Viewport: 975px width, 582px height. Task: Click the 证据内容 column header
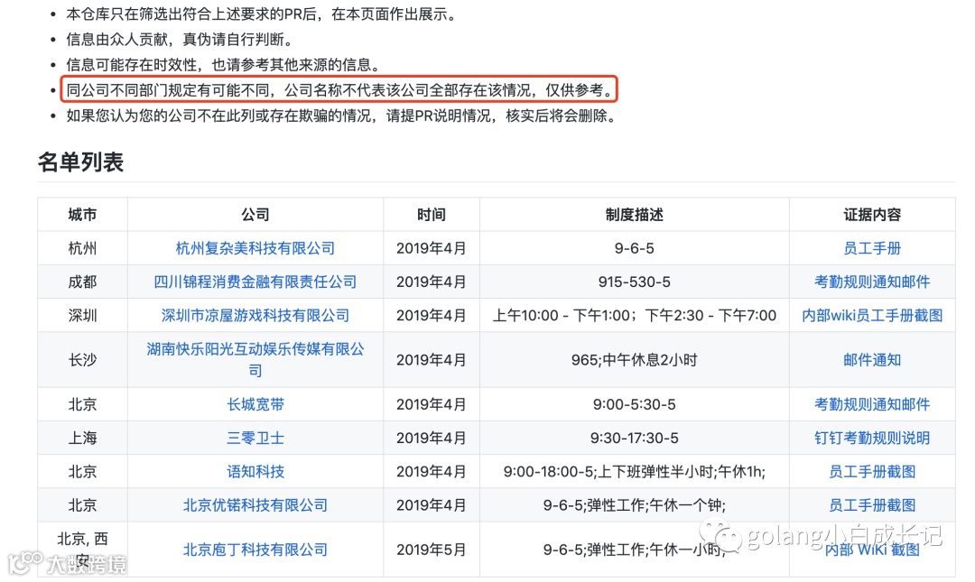[x=872, y=215]
